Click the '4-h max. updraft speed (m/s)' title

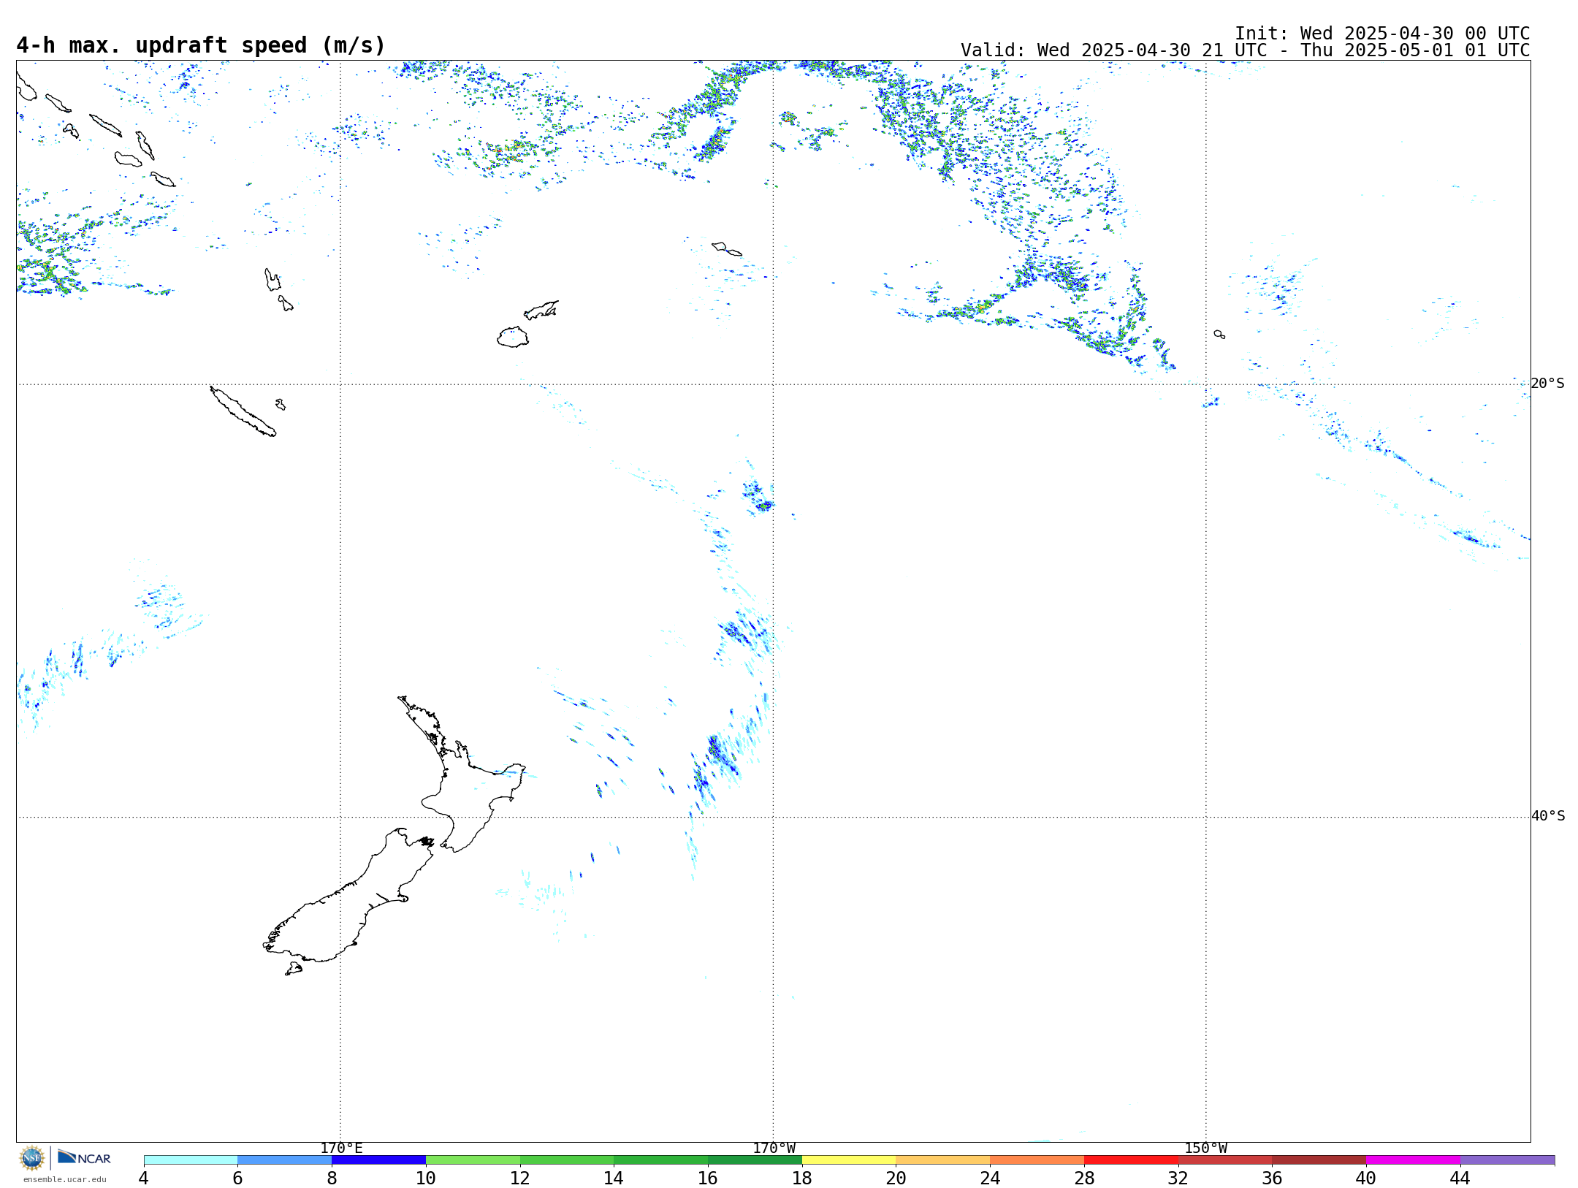(201, 45)
